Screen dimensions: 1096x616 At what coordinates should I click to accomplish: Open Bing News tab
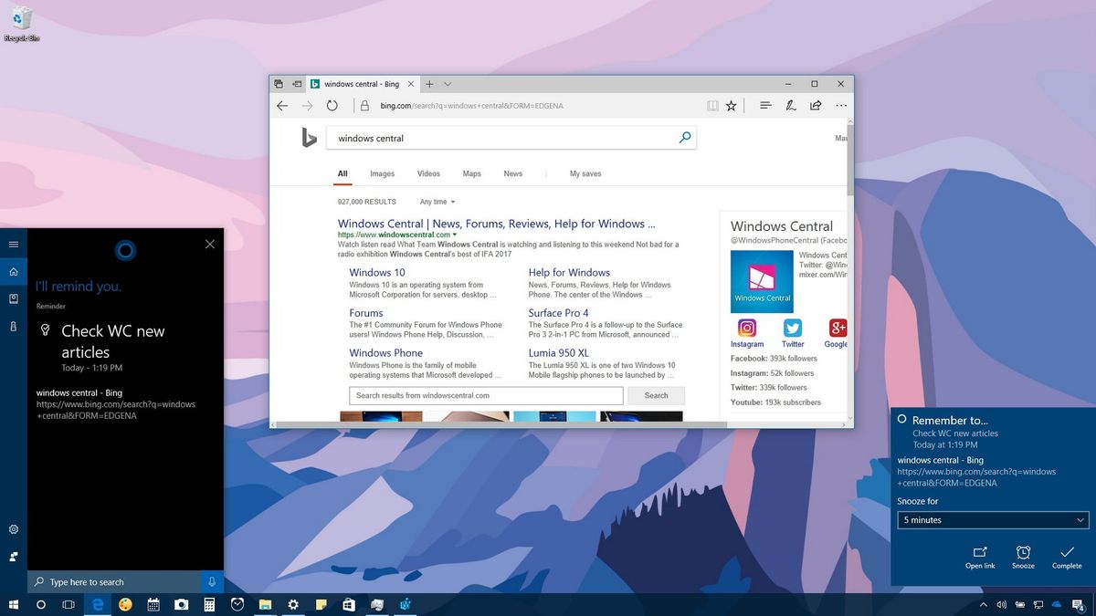(513, 173)
